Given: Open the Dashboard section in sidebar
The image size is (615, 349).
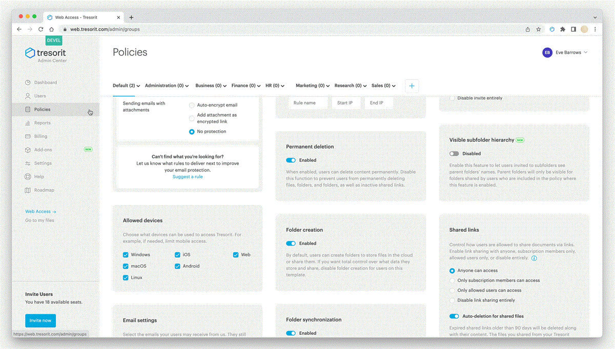Looking at the screenshot, I should click(x=43, y=82).
